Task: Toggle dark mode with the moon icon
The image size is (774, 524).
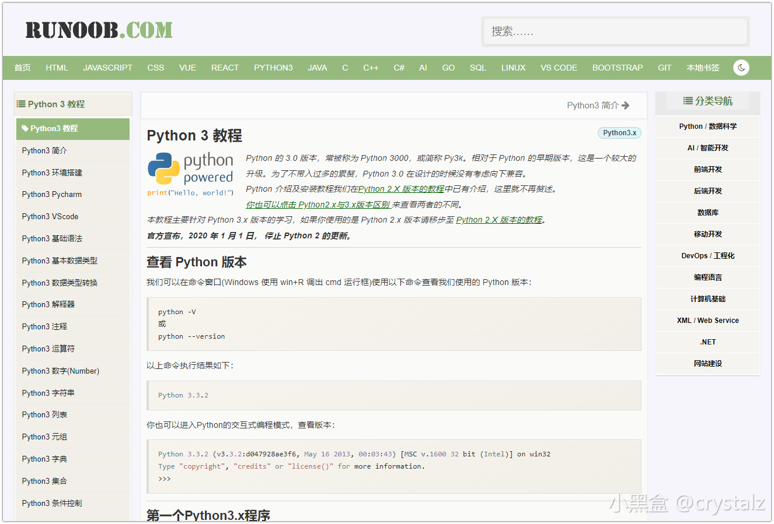Action: [x=741, y=68]
